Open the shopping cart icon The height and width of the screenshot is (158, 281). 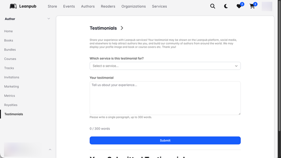(x=252, y=6)
